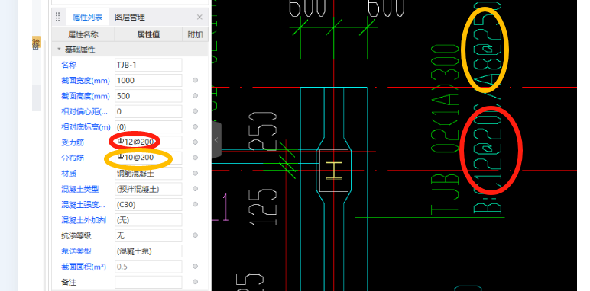Toggle 附加 checkbox for 抗渗等级
Image resolution: width=590 pixels, height=291 pixels.
click(195, 235)
